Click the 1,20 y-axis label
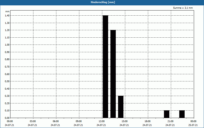This screenshot has width=204, height=128. click(7, 30)
